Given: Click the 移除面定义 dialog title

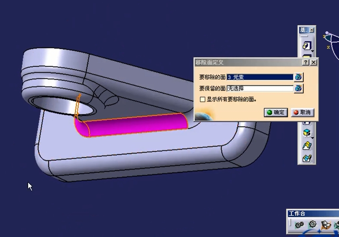Looking at the screenshot, I should (209, 62).
